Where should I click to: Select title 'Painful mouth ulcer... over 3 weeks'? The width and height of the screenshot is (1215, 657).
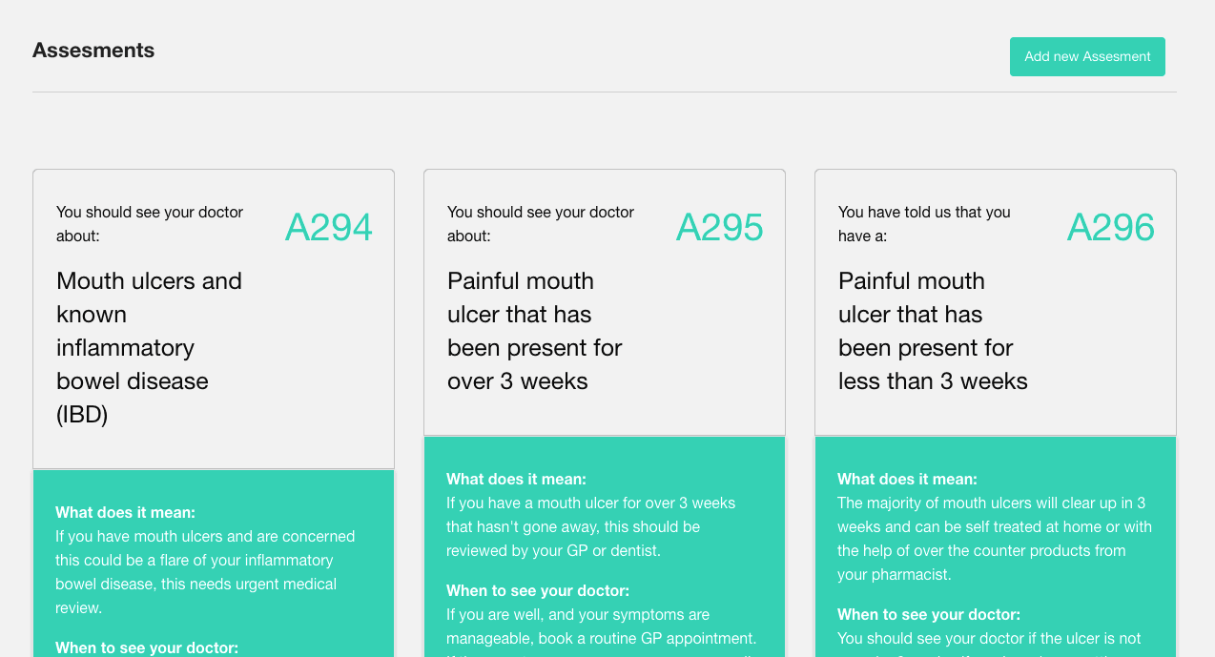tap(535, 331)
